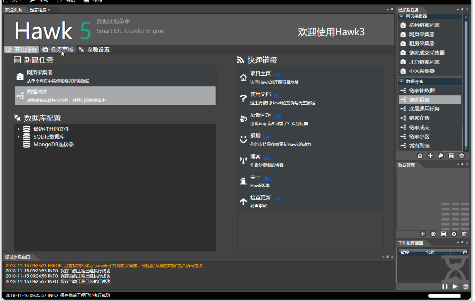
Task: Switch to the 链家租房 document tab
Action: [38, 10]
